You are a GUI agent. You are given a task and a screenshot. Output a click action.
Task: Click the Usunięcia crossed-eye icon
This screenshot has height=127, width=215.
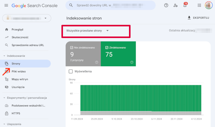[x=6, y=87]
